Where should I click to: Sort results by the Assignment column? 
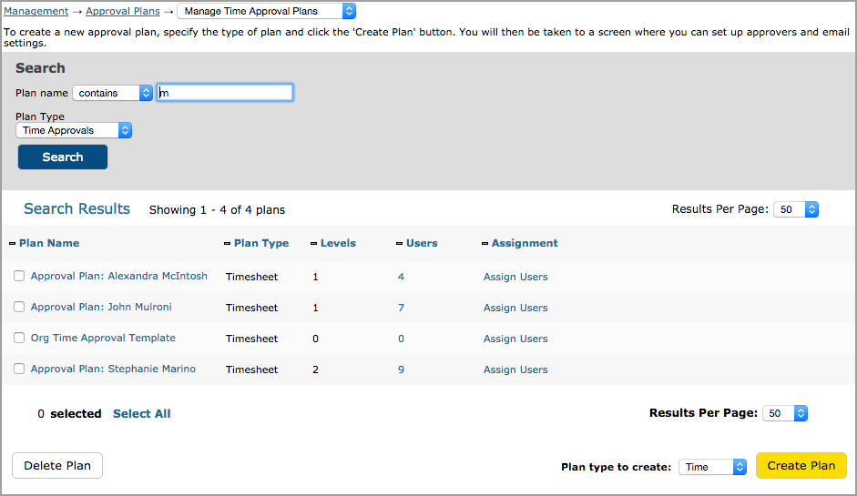[525, 243]
